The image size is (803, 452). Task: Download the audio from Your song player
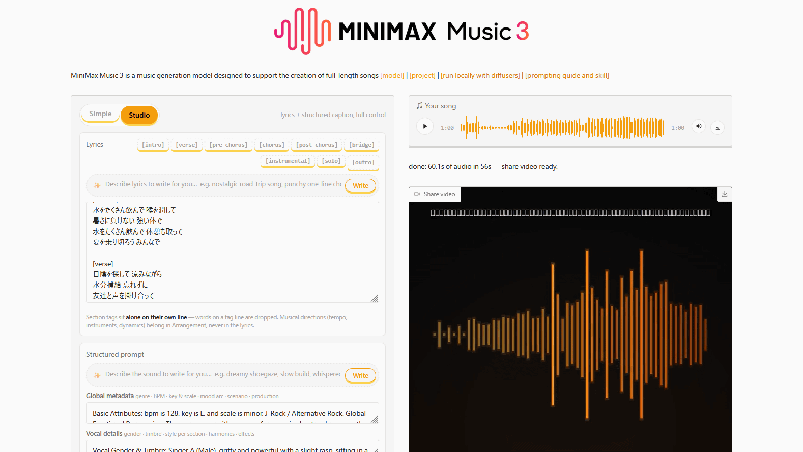tap(718, 128)
